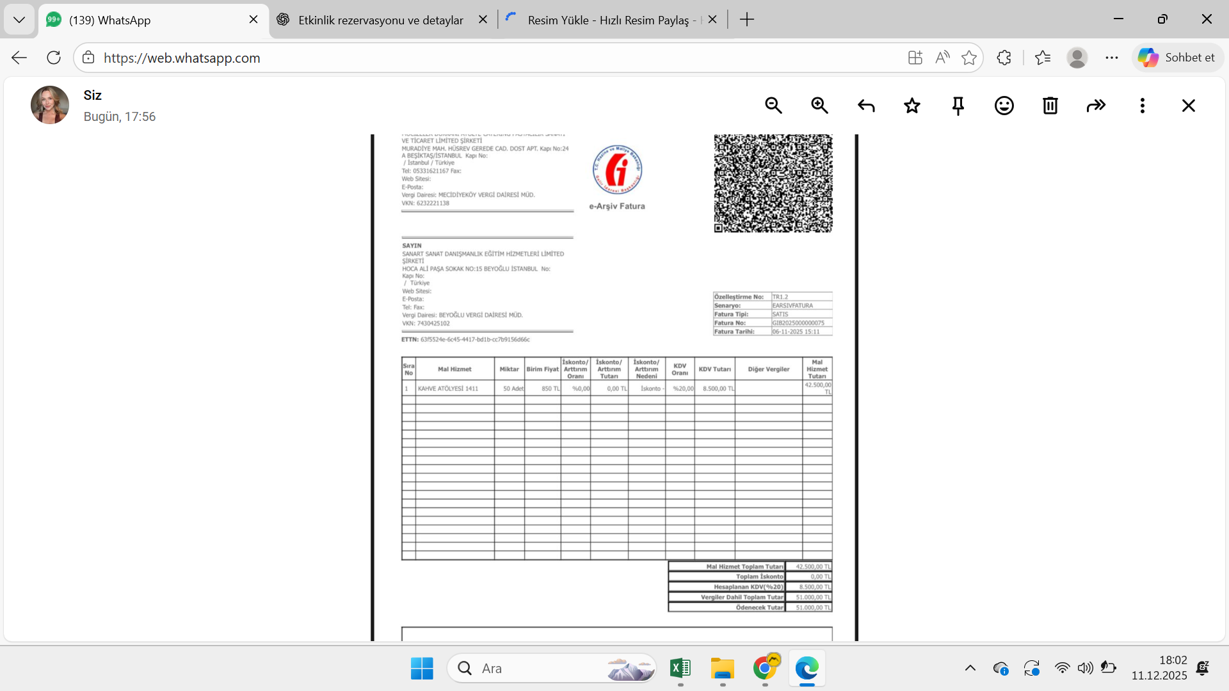Close the Etkinlik rezervasyonu tab

[x=483, y=20]
